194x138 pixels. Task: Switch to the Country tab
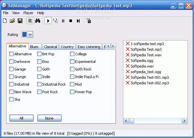point(67,47)
